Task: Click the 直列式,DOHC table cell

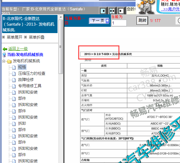Action: pos(160,76)
